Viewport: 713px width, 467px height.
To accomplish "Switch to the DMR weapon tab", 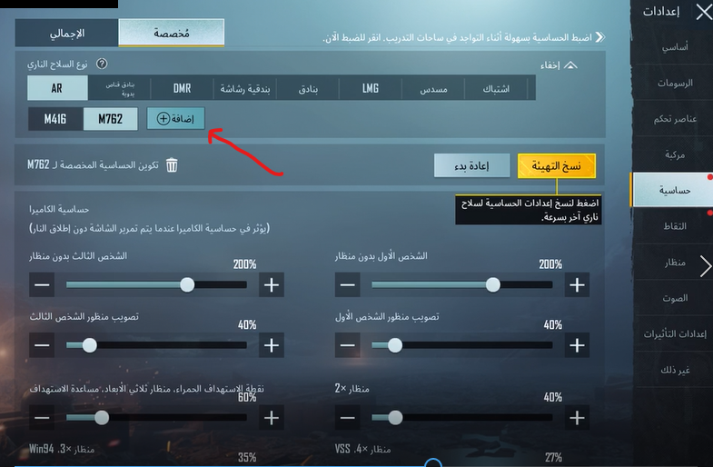I will coord(182,88).
